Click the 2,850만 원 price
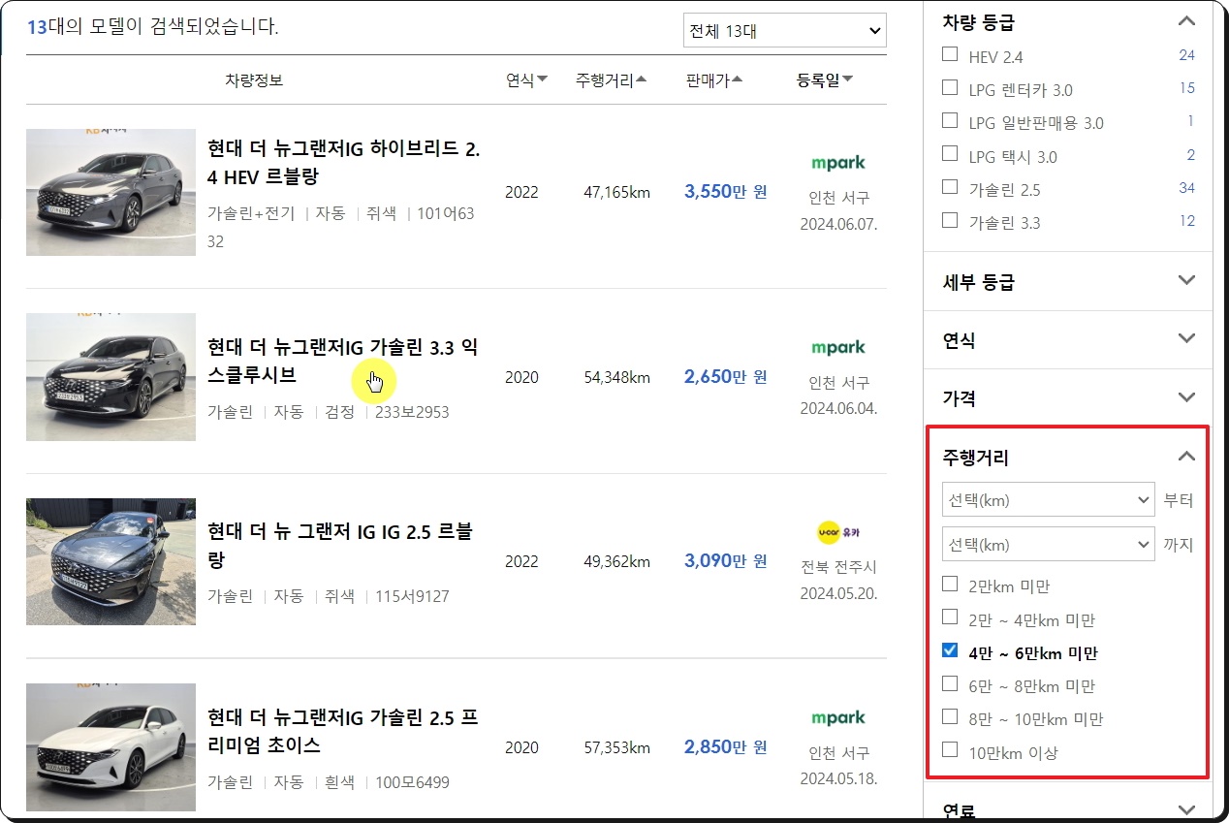Image resolution: width=1229 pixels, height=823 pixels. (x=725, y=746)
